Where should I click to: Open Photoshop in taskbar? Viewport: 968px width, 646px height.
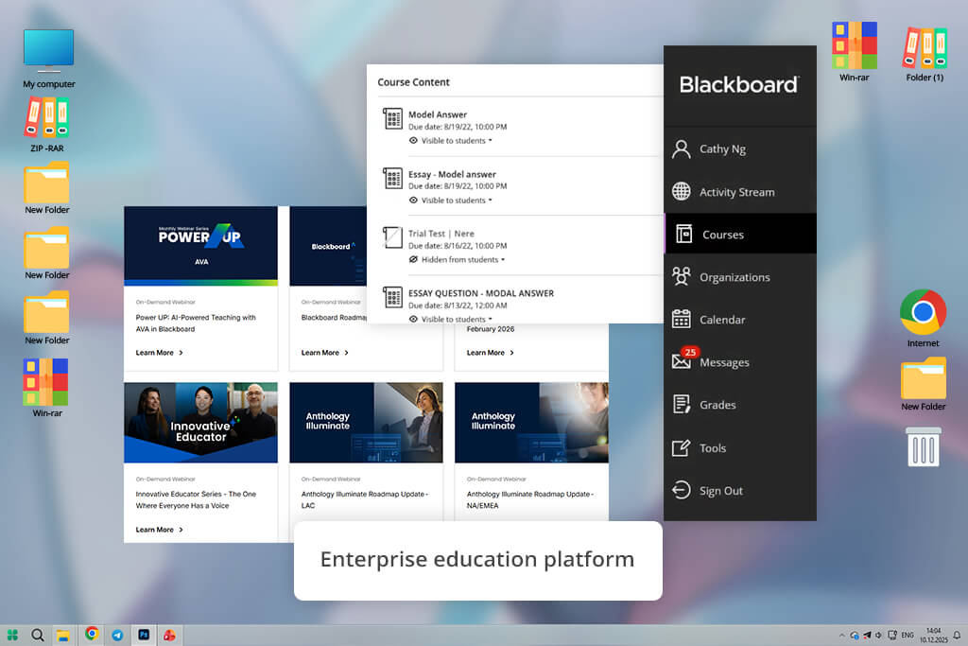click(x=144, y=635)
